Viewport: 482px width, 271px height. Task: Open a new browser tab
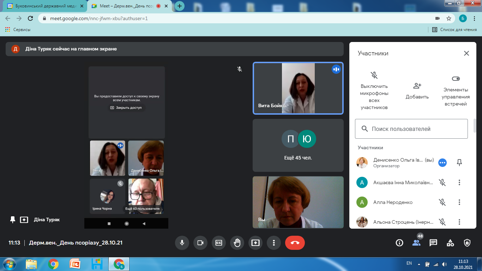[x=180, y=6]
